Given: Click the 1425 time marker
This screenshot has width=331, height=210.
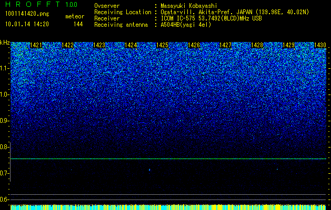Looking at the screenshot, I should tap(162, 45).
